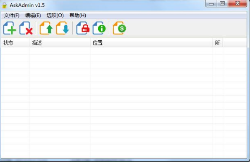Viewport: 250px width, 163px height.
Task: Open the 帮助(H) menu
Action: click(78, 16)
